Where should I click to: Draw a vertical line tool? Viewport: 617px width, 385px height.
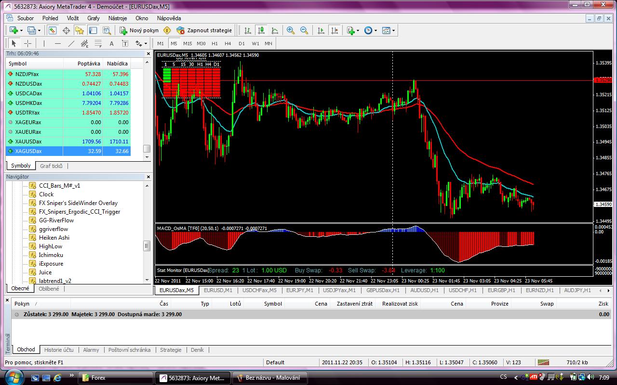pyautogui.click(x=44, y=43)
